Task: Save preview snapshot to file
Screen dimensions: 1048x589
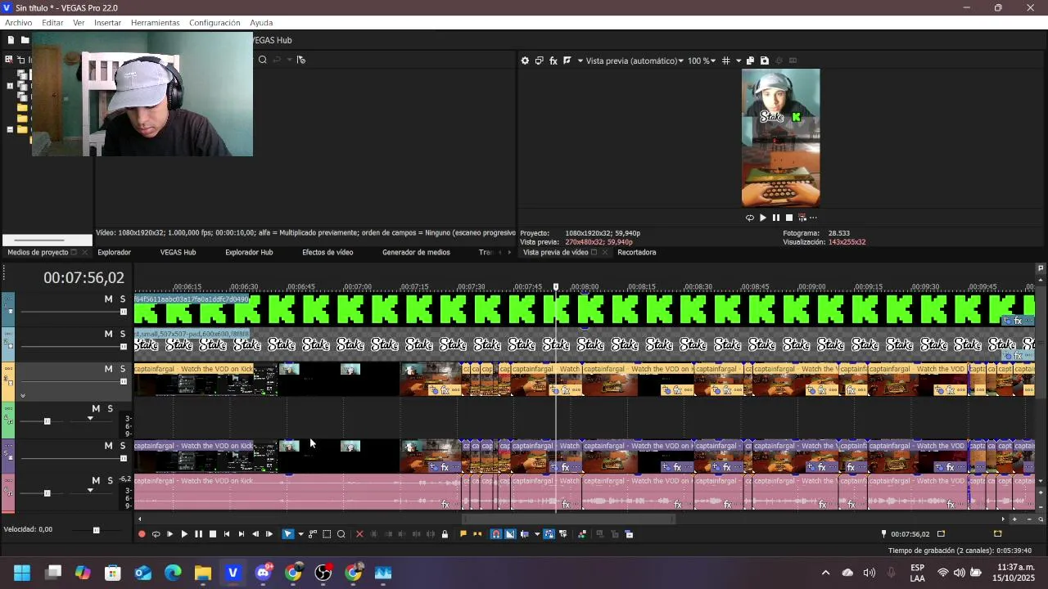Action: [765, 61]
